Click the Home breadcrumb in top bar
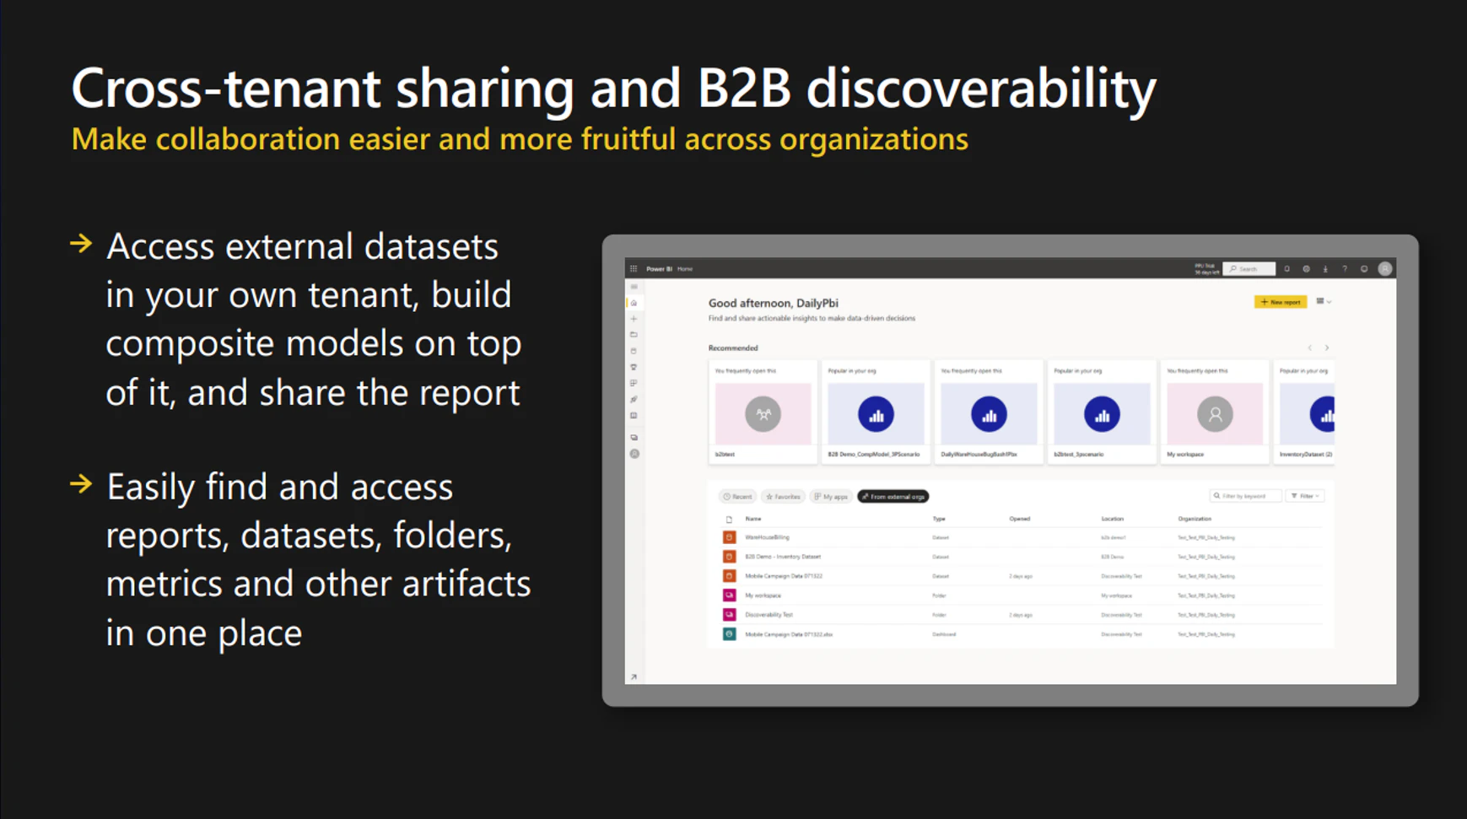This screenshot has height=819, width=1467. point(685,269)
